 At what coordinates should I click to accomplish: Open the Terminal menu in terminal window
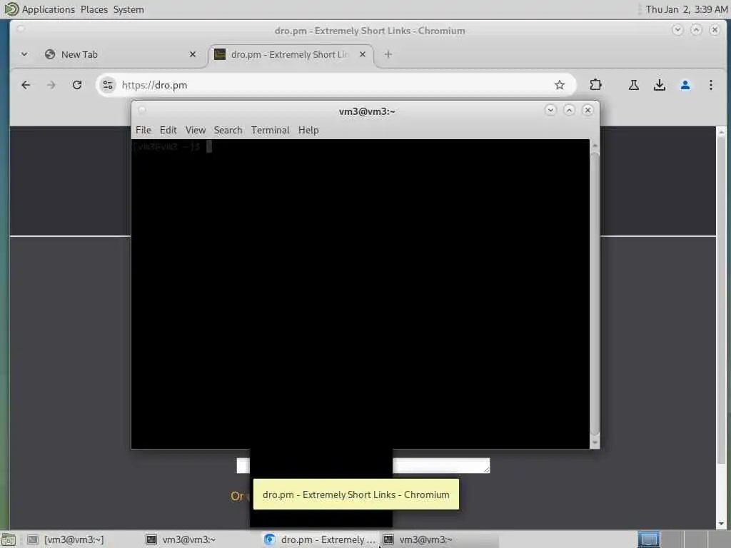271,130
